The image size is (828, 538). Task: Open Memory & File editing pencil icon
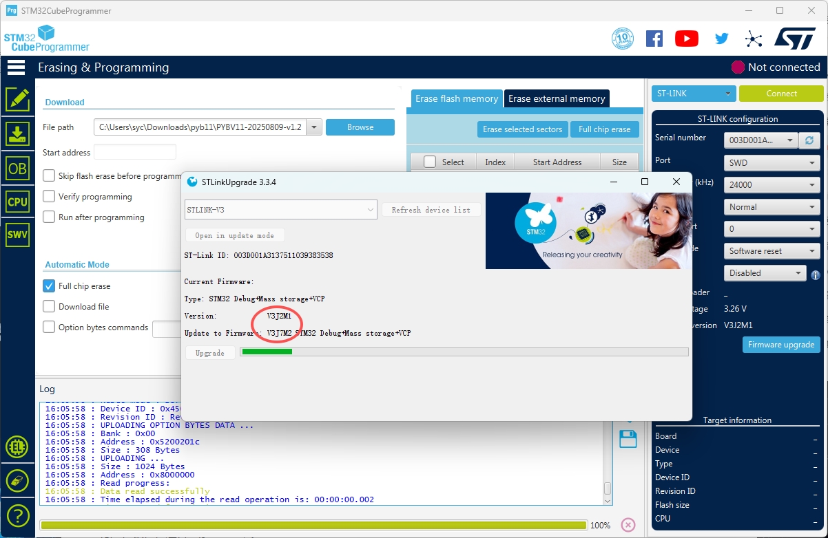click(x=17, y=100)
